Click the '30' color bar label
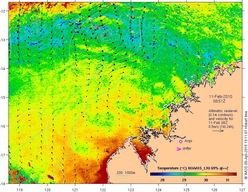This screenshot has height=192, width=248. coord(206,180)
